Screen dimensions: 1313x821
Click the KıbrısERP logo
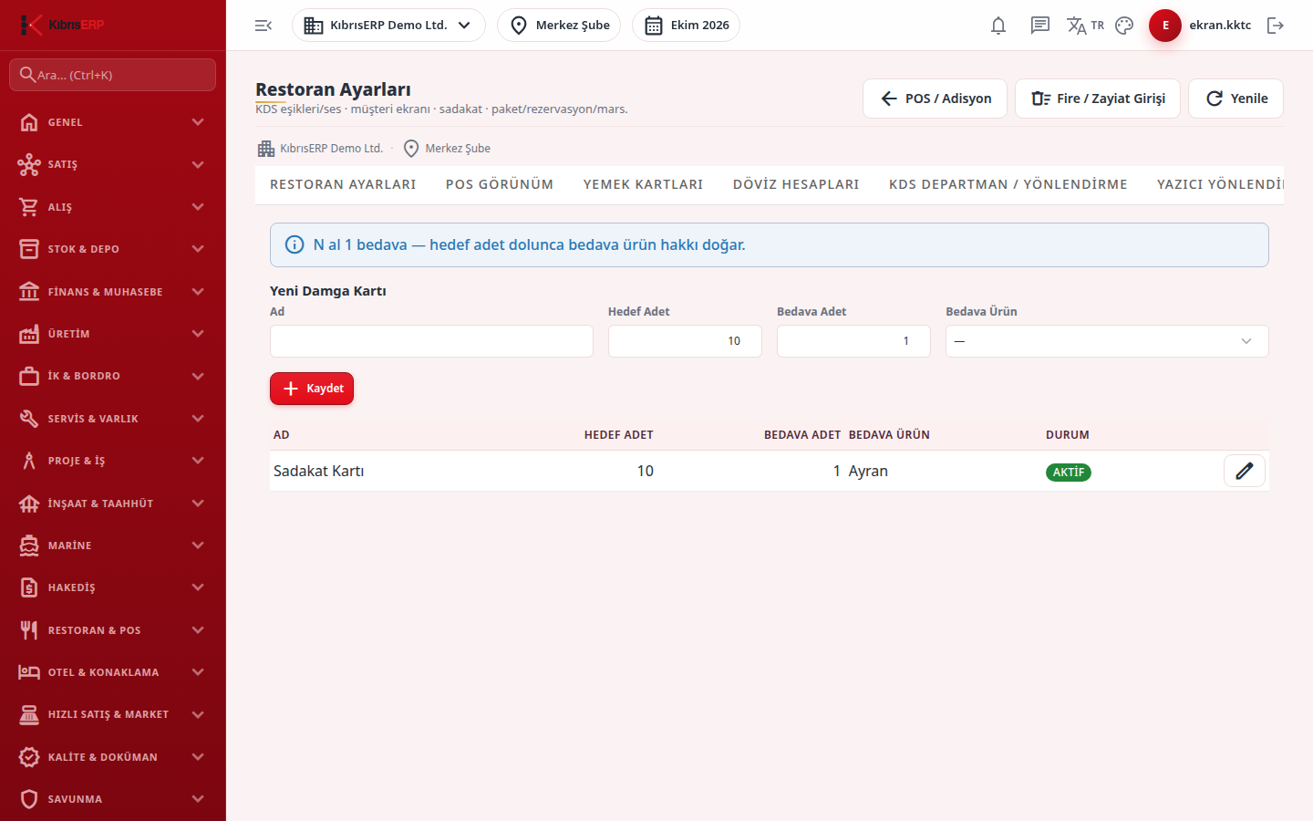coord(62,25)
